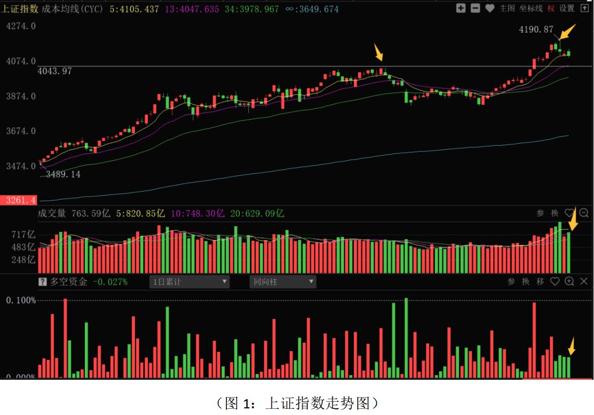Open the question mark help for 多空资金
Viewport: 594px width, 415px height.
point(43,282)
